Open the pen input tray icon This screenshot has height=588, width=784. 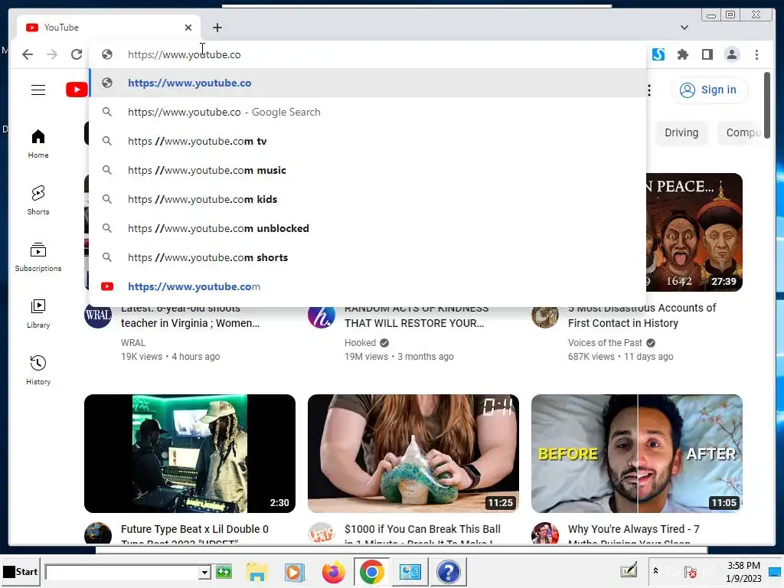click(x=629, y=570)
